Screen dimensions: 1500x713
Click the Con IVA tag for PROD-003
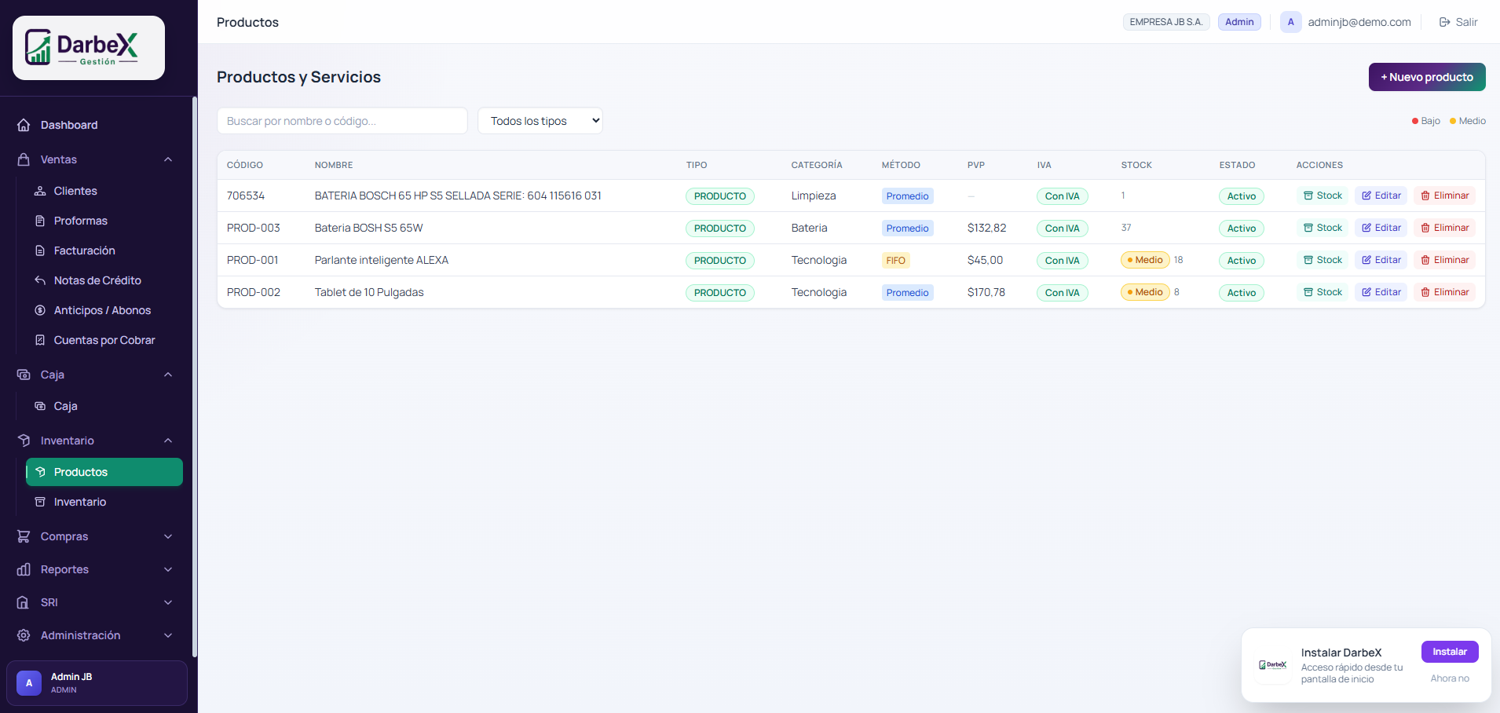coord(1062,229)
